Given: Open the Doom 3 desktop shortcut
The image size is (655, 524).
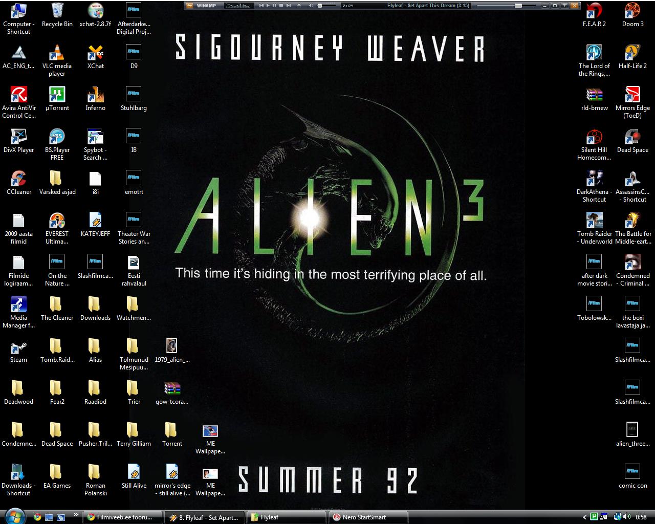Looking at the screenshot, I should pos(633,15).
